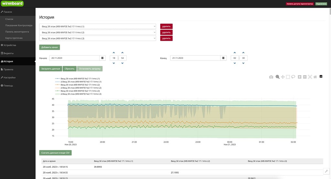Viewport: 331px width, 179px height.
Task: Delete the Irms L1 channel row
Action: point(166,26)
